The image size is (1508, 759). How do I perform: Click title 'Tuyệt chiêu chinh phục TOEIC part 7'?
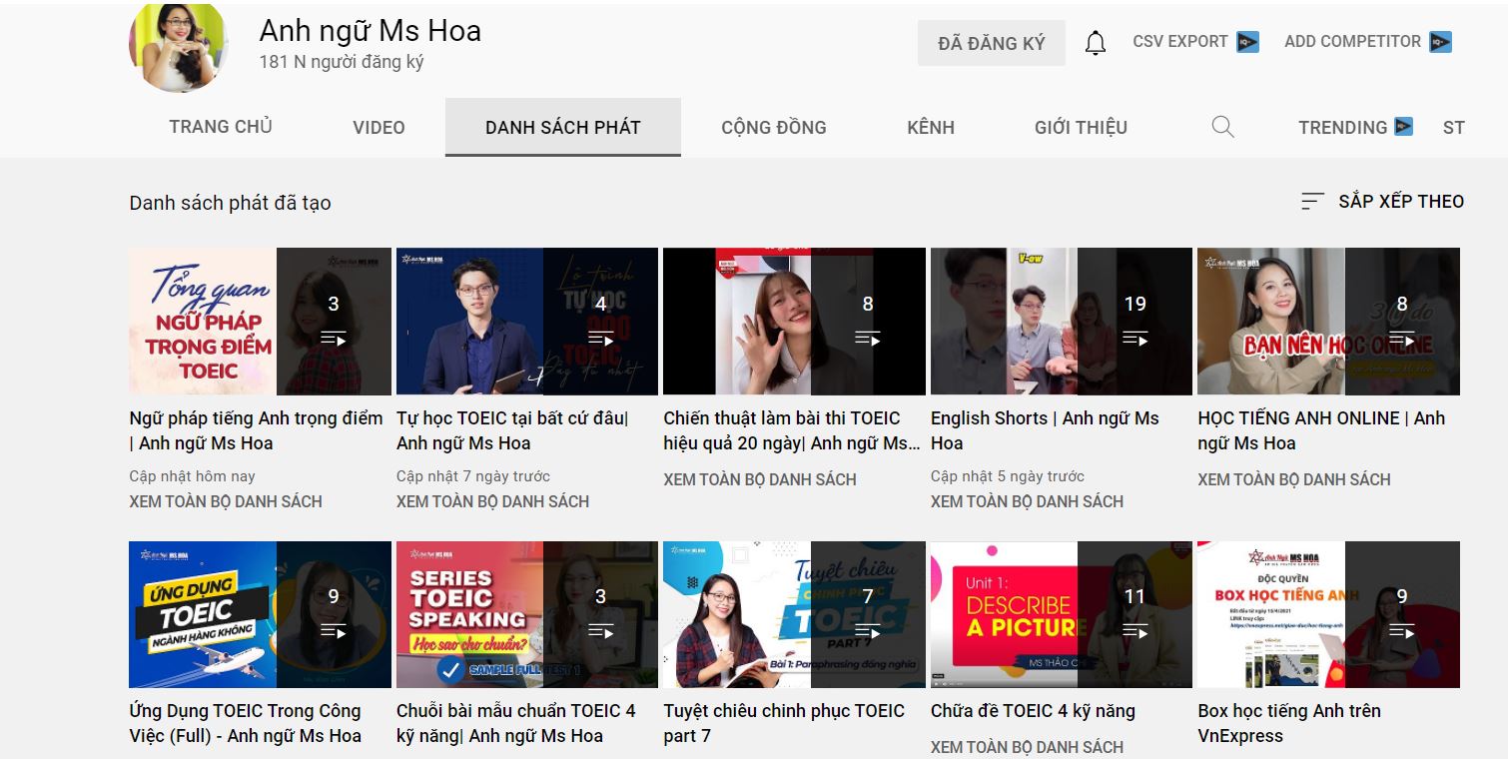[x=784, y=723]
